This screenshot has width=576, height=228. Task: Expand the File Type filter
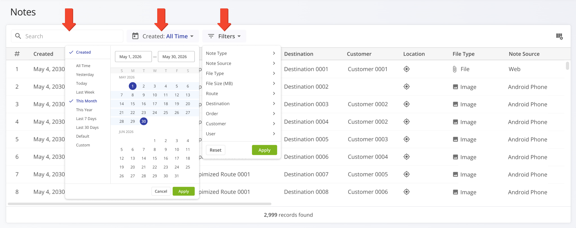click(x=241, y=73)
